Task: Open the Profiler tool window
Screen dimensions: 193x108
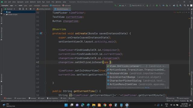Action: click(x=72, y=98)
